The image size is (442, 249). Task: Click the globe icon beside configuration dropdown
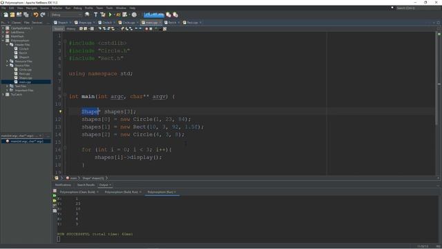pyautogui.click(x=88, y=15)
